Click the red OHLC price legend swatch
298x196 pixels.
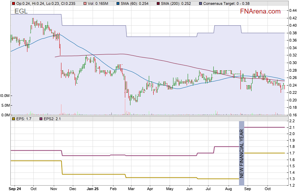click(x=13, y=3)
